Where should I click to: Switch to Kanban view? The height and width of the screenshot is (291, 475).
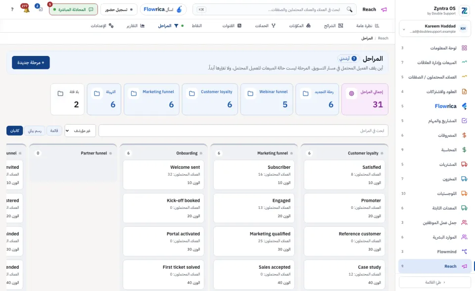pyautogui.click(x=14, y=131)
